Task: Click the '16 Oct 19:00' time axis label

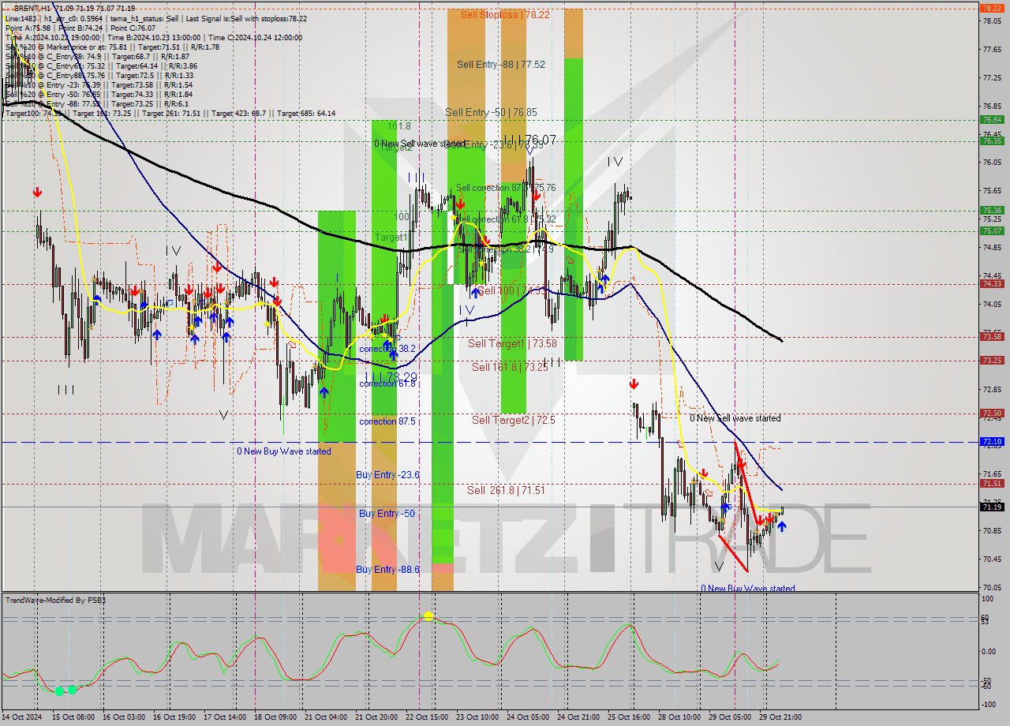Action: pyautogui.click(x=175, y=717)
